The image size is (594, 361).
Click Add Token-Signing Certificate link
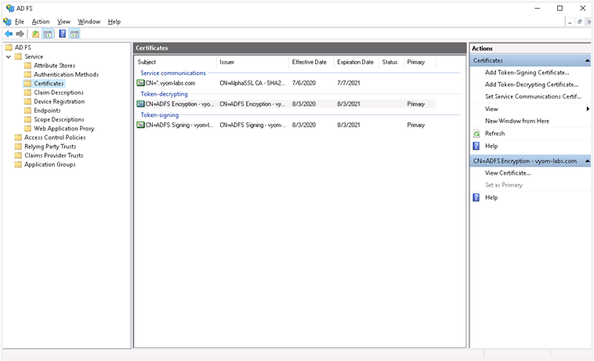[527, 72]
